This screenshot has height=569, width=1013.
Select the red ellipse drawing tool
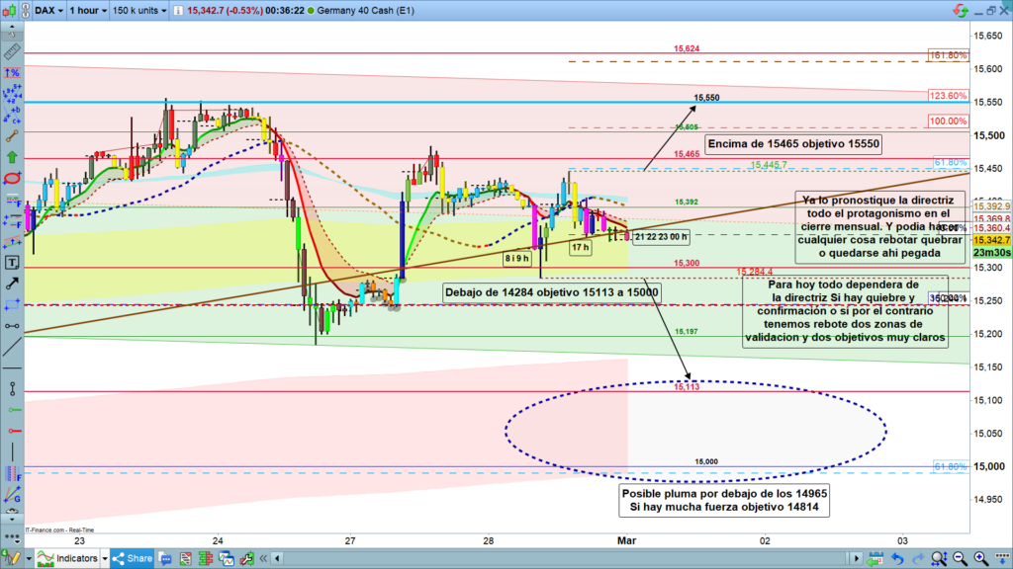(x=12, y=179)
